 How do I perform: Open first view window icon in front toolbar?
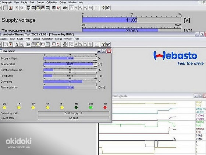[28, 44]
